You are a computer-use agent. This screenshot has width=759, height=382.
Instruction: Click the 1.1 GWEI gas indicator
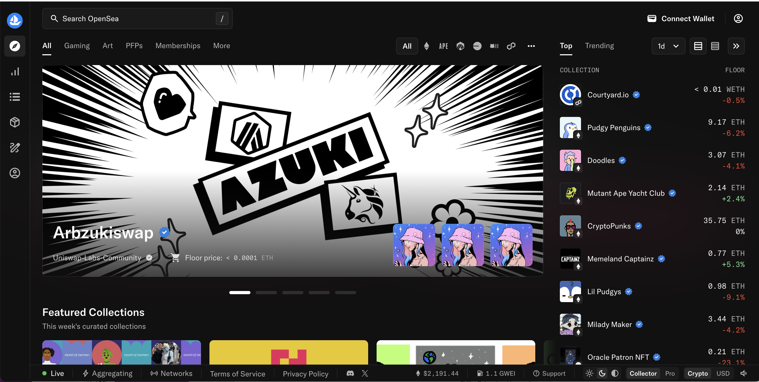[496, 374]
